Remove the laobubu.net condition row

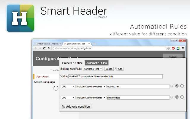pyautogui.click(x=177, y=86)
